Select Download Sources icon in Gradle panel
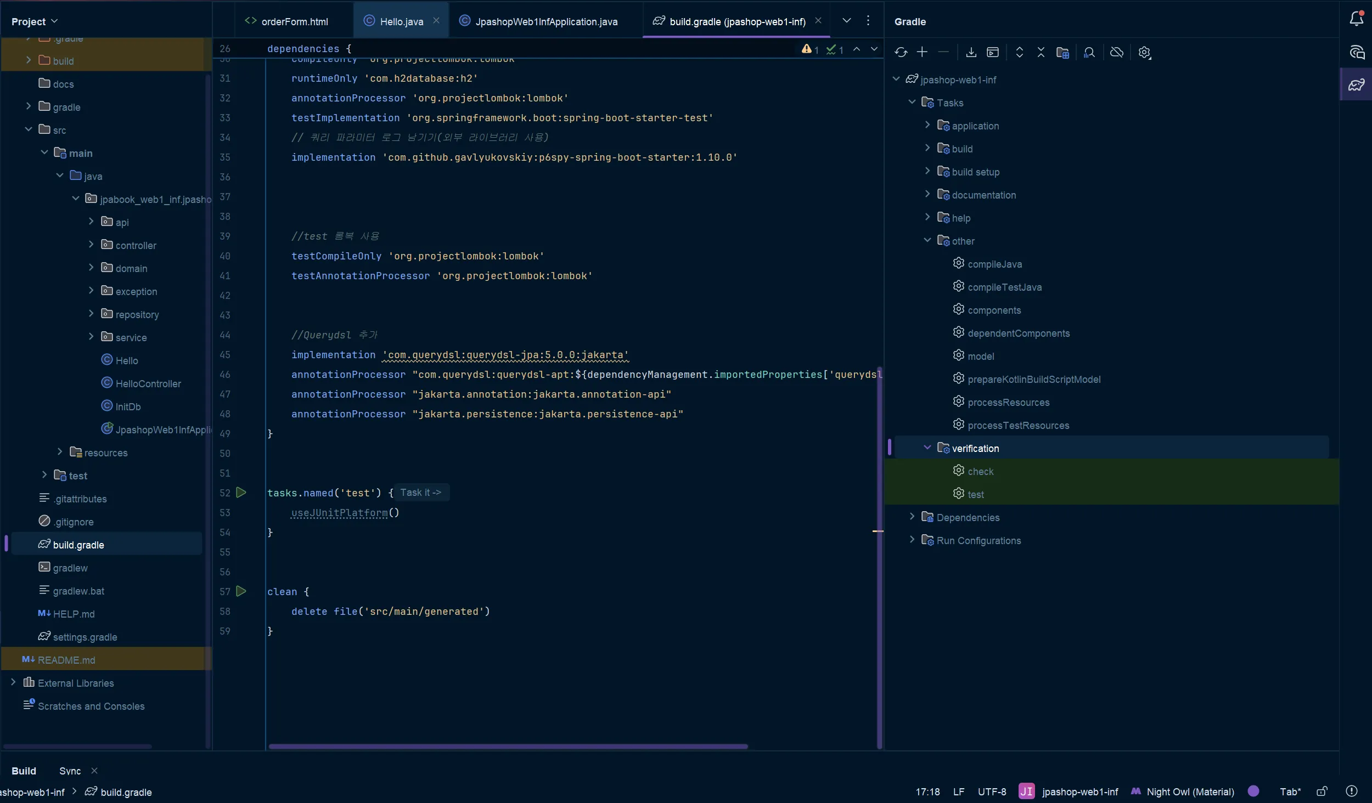Screen dimensions: 1372x803 click(x=970, y=52)
